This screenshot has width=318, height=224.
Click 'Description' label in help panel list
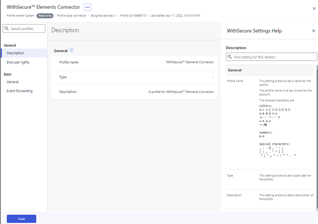(234, 195)
